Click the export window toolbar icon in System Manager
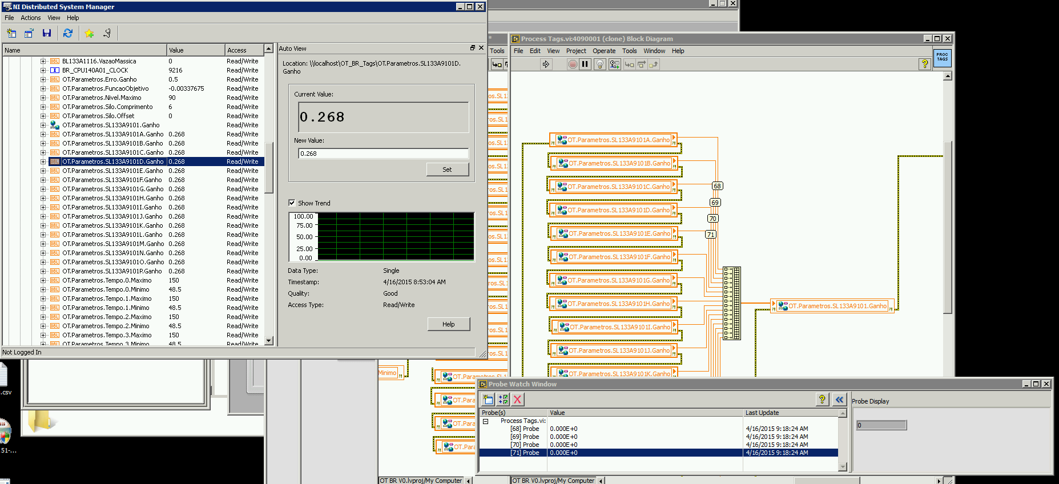This screenshot has height=484, width=1059. click(x=29, y=33)
